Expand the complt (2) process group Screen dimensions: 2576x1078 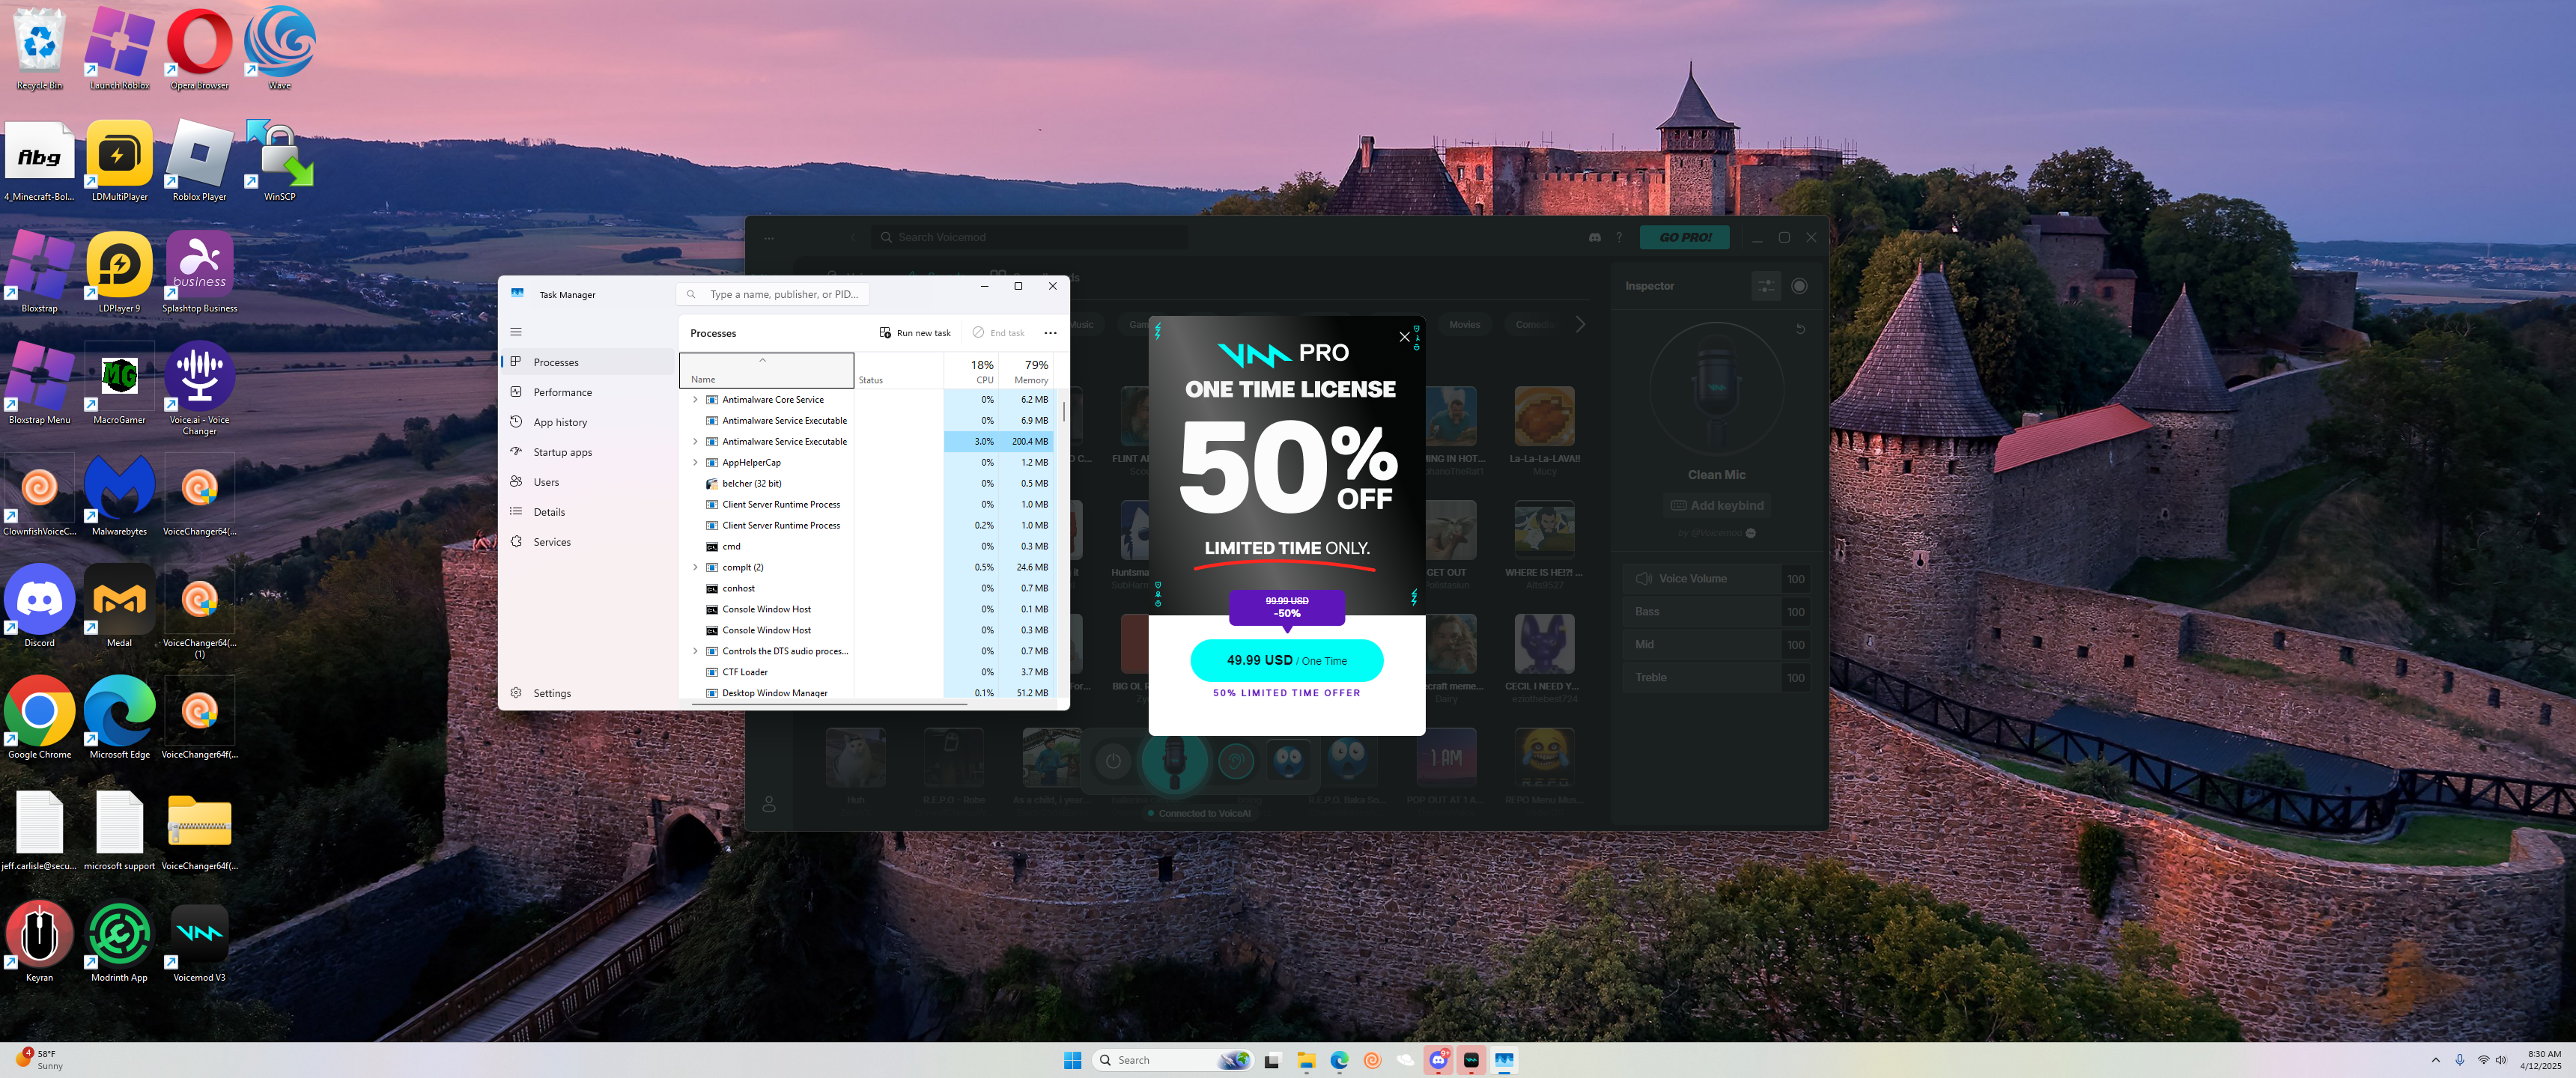click(x=695, y=567)
